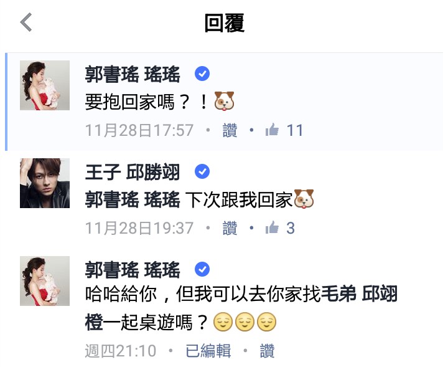Screen dimensions: 448x367
Task: Open 王子 邱勝翊's profile picture
Action: [45, 183]
